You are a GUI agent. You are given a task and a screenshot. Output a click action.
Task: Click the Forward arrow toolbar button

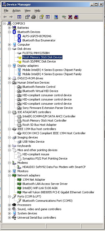point(11,17)
